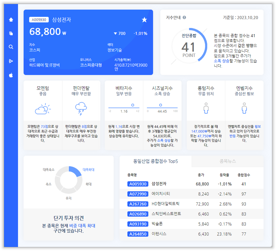
Task: Click the 종가 column header
Action: pyautogui.click(x=201, y=175)
